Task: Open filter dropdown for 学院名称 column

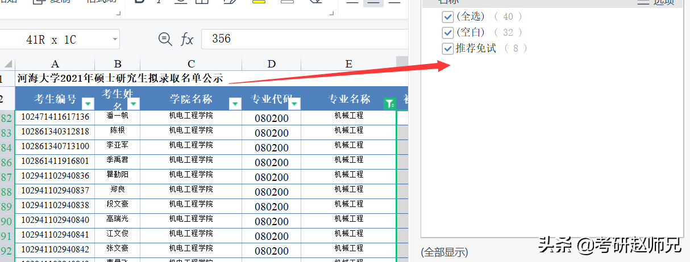Action: [x=235, y=104]
